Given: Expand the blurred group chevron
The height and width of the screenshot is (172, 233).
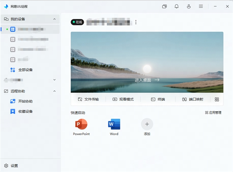Looking at the screenshot, I should (54, 80).
